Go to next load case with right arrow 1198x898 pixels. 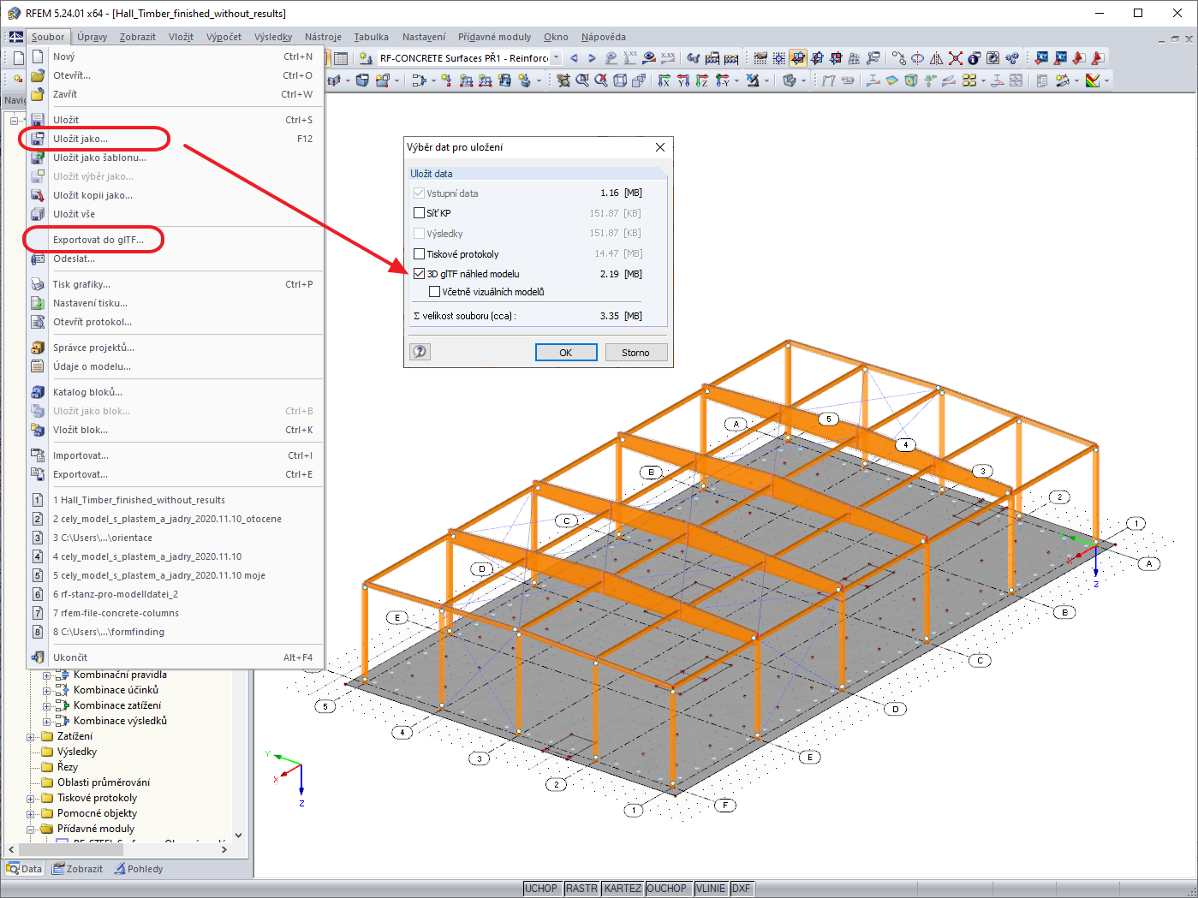[x=592, y=58]
